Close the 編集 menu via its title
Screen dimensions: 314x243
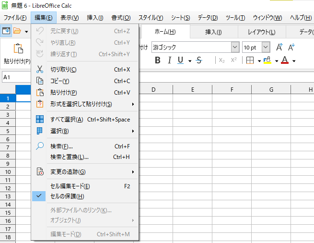[x=44, y=18]
